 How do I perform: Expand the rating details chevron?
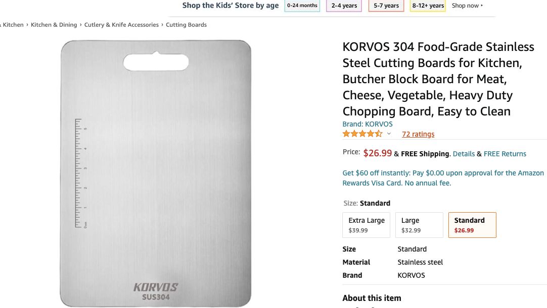(389, 133)
